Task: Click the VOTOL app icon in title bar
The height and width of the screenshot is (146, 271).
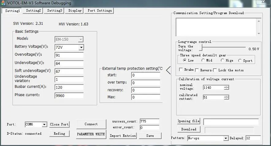Action: [x=3, y=3]
